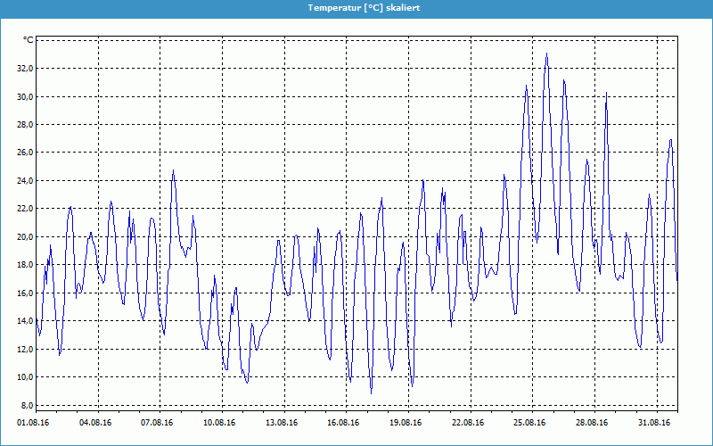The height and width of the screenshot is (446, 713).
Task: Click the 'Temperatur [°C] skaliert' title bar
Action: click(356, 7)
